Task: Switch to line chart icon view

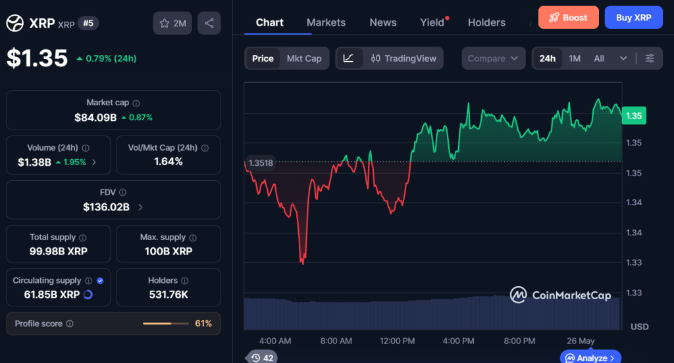Action: pos(349,59)
